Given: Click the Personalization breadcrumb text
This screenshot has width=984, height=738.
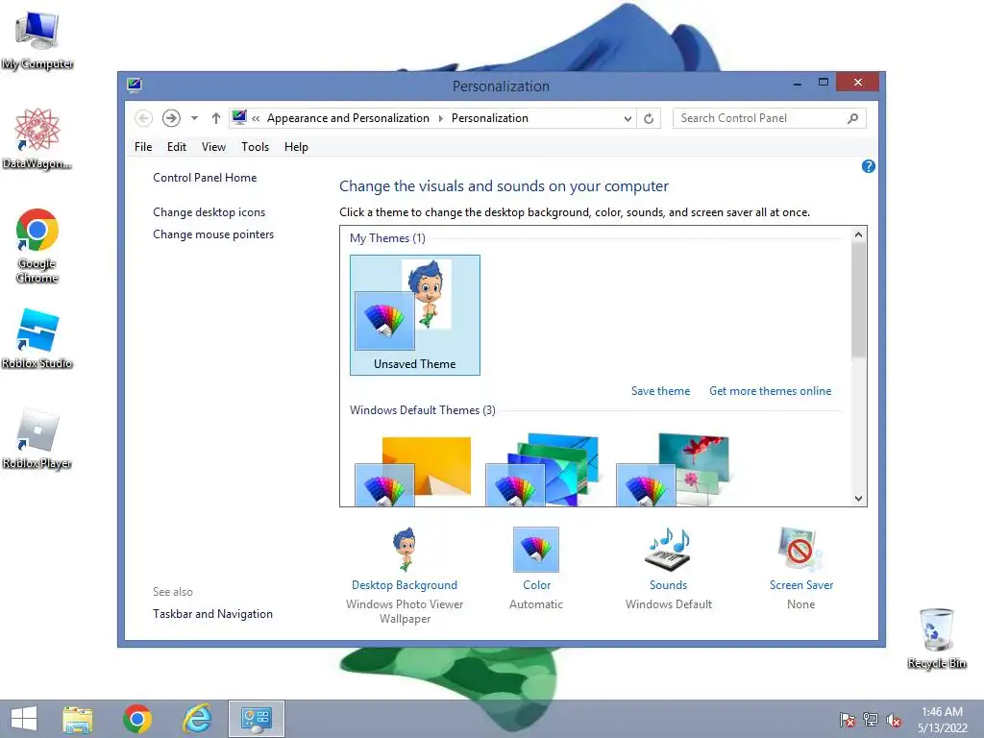Looking at the screenshot, I should 489,118.
